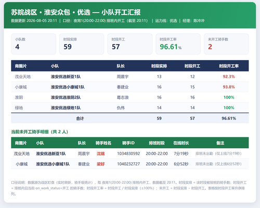Click the 备注 column header
260x208 pixels.
pyautogui.click(x=220, y=143)
